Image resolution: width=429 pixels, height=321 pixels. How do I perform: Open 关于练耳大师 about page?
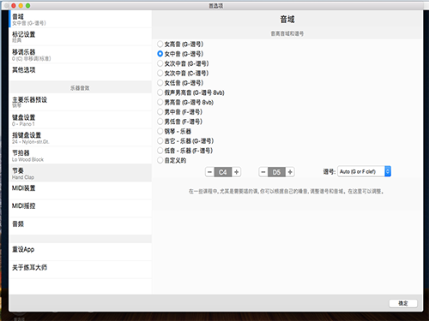click(x=81, y=270)
